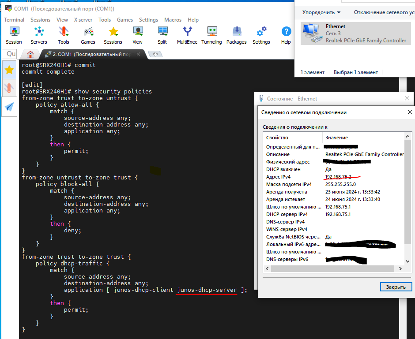Select the Адрес IPv4 row
This screenshot has width=415, height=339.
[334, 177]
